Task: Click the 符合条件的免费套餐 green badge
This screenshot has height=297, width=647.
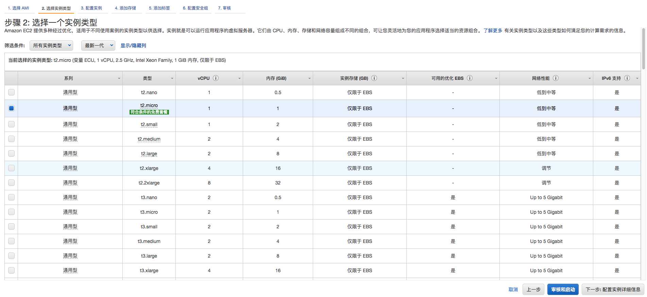Action: (x=149, y=112)
